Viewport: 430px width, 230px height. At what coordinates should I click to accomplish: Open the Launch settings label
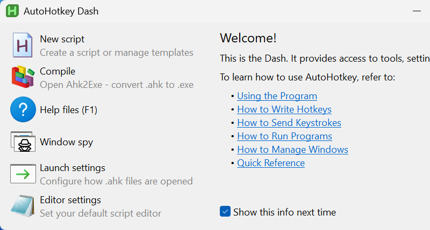[73, 168]
